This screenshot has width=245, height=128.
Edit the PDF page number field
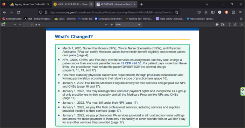28,25
